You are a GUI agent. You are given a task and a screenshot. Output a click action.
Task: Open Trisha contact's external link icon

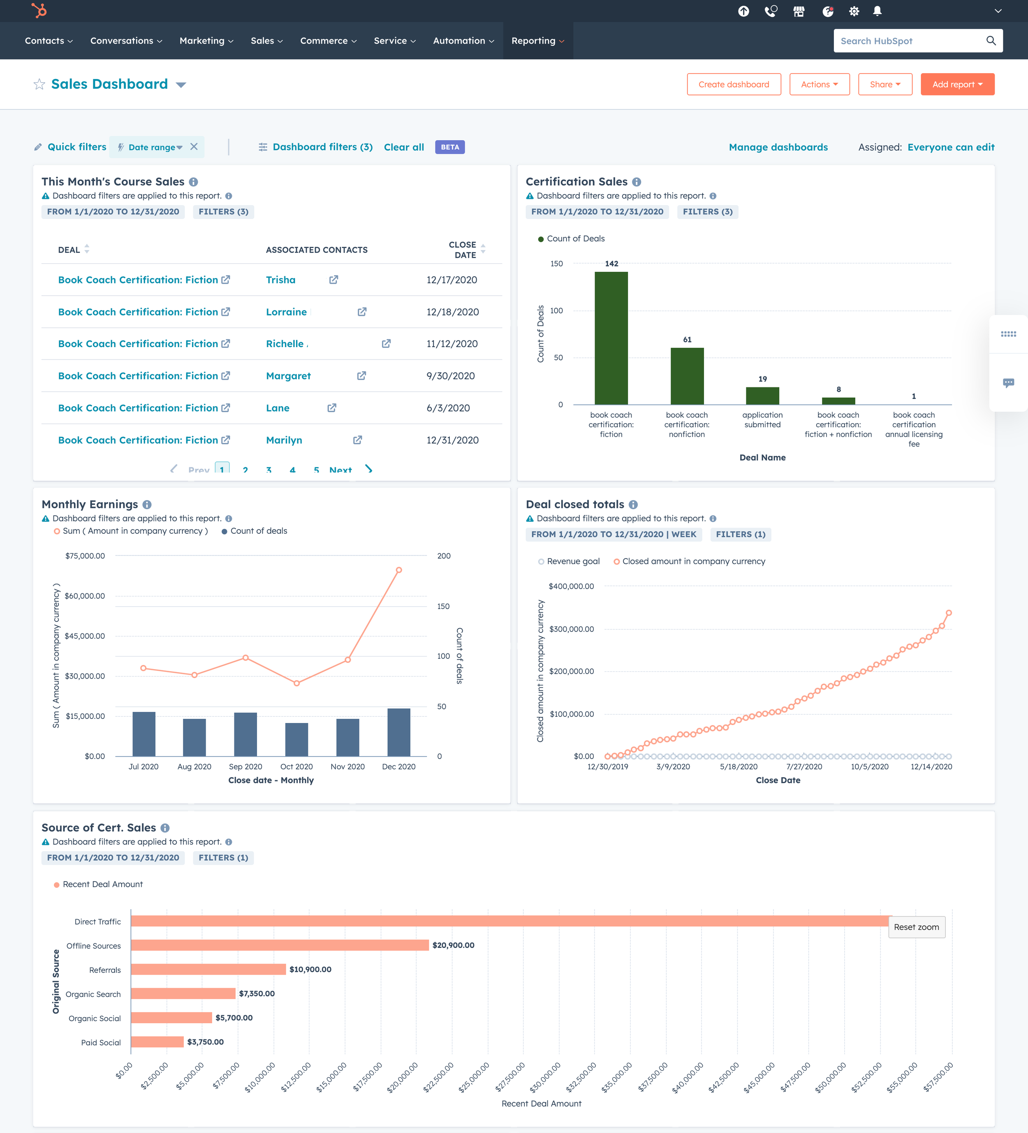[333, 280]
